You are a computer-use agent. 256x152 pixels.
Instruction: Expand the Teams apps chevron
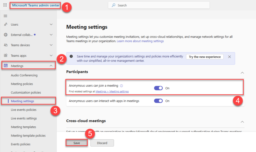(51, 55)
